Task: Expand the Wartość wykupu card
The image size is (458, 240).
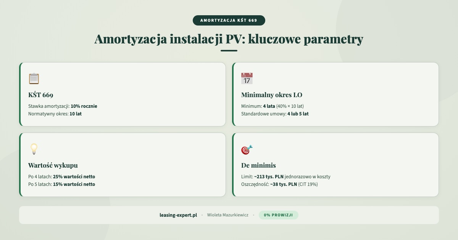Action: coord(122,165)
